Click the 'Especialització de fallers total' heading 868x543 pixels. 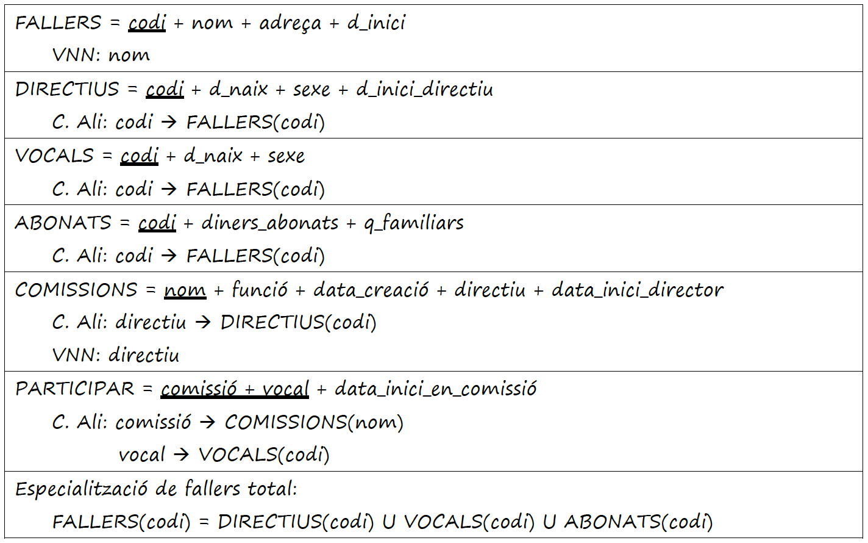[156, 489]
